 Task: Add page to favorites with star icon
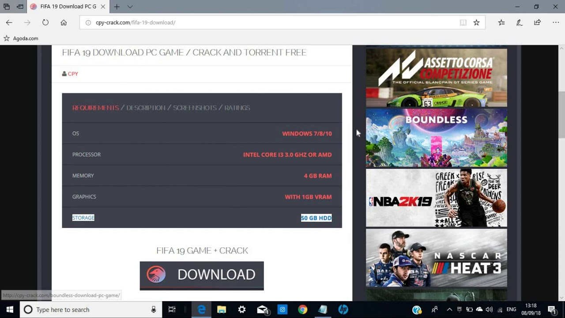tap(476, 23)
